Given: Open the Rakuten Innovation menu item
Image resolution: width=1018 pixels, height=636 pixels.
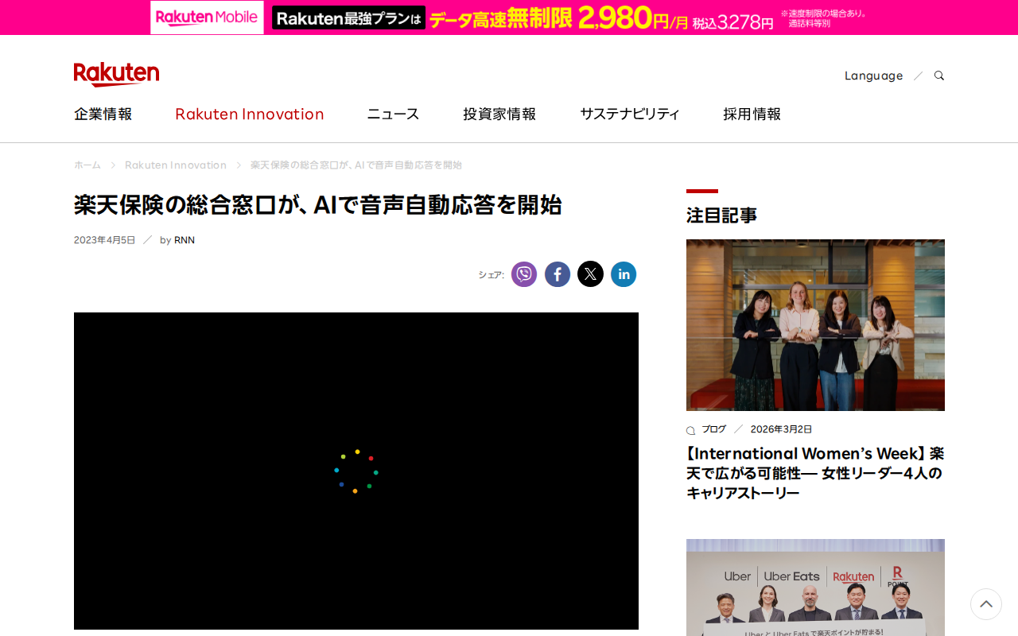Looking at the screenshot, I should point(250,114).
